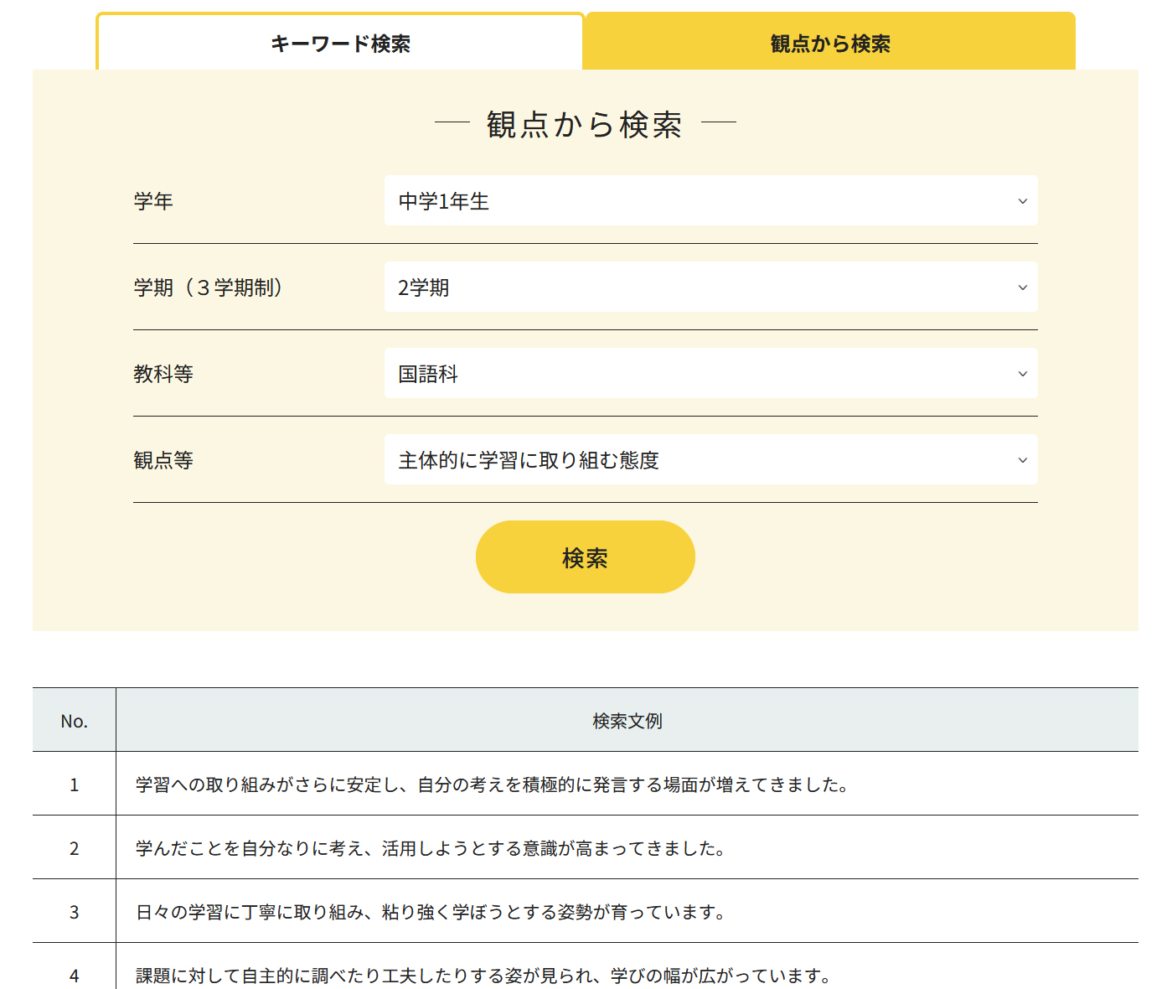Switch to the キーワード検索 tab
The height and width of the screenshot is (989, 1172).
[x=340, y=44]
